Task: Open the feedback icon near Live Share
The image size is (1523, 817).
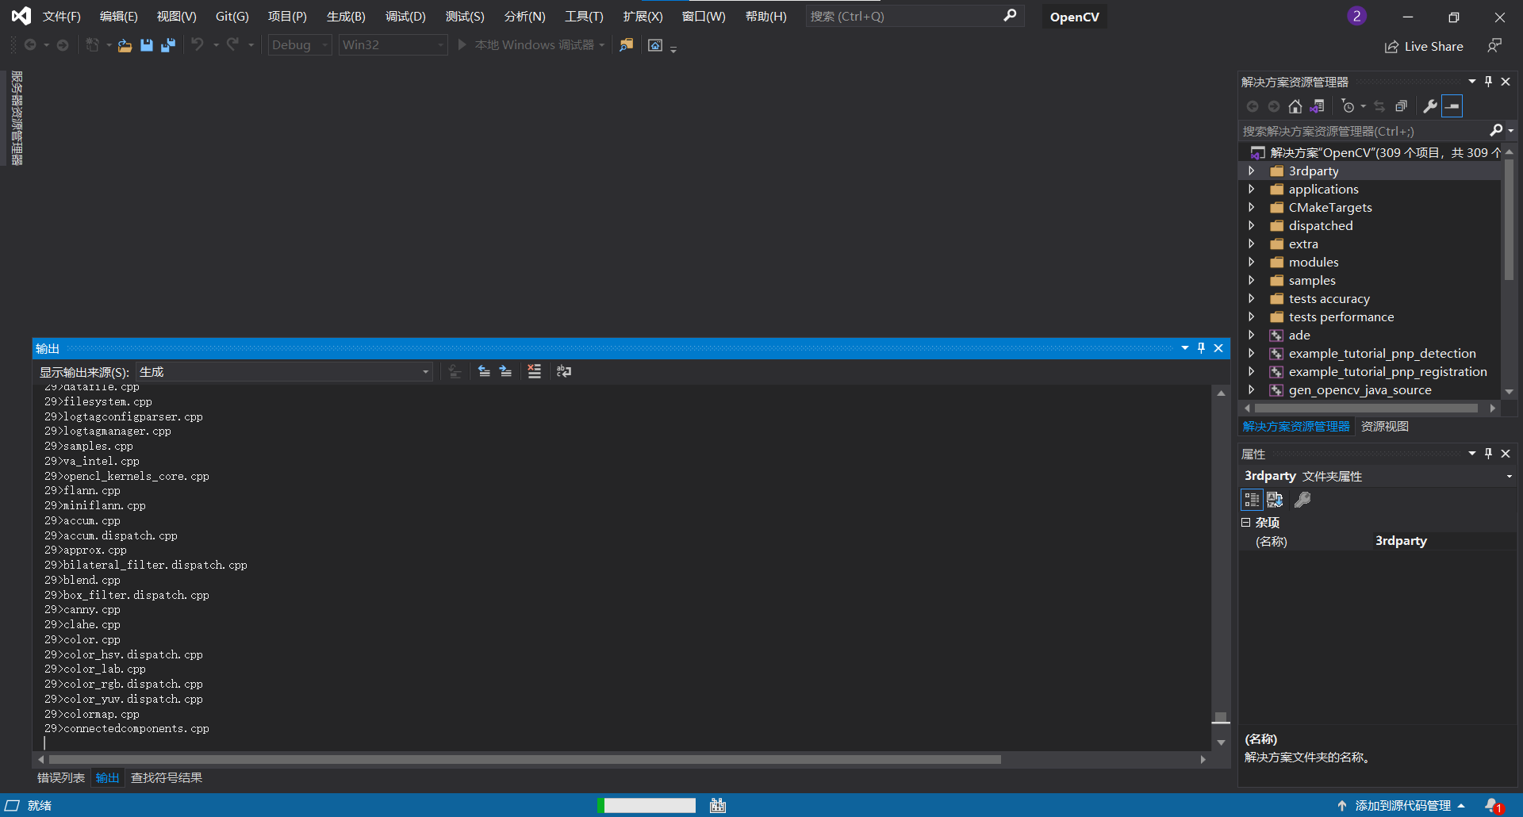Action: pyautogui.click(x=1494, y=46)
